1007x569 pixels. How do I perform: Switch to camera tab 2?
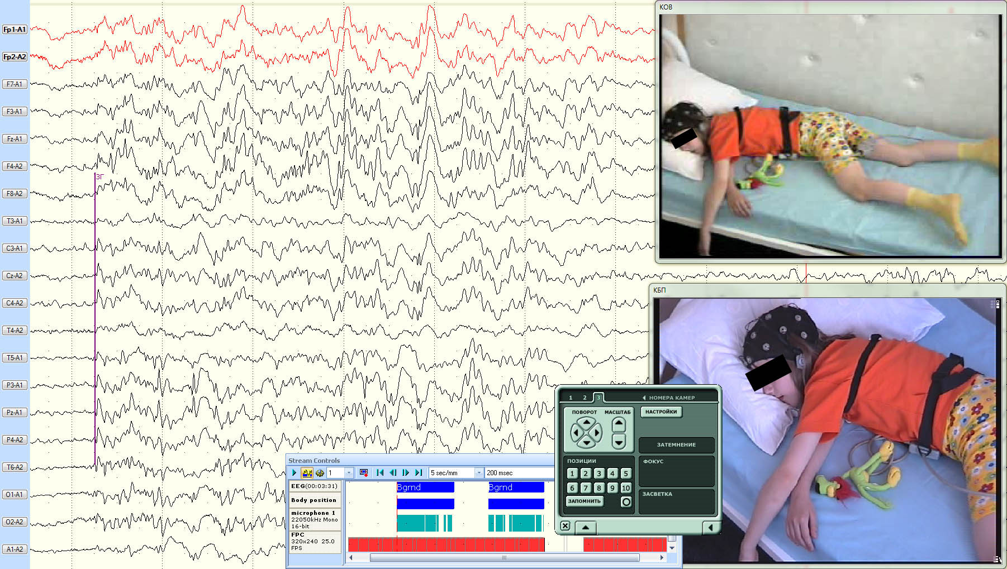click(x=585, y=398)
